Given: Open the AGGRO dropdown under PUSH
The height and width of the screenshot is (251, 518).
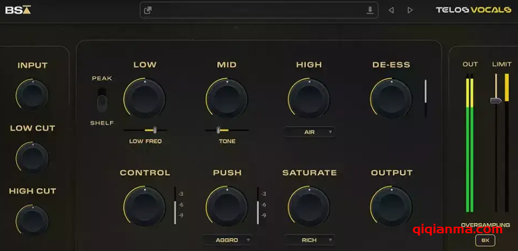Looking at the screenshot, I should click(227, 240).
